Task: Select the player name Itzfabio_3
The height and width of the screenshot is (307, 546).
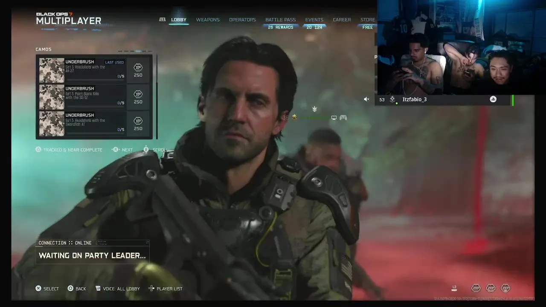Action: tap(415, 99)
